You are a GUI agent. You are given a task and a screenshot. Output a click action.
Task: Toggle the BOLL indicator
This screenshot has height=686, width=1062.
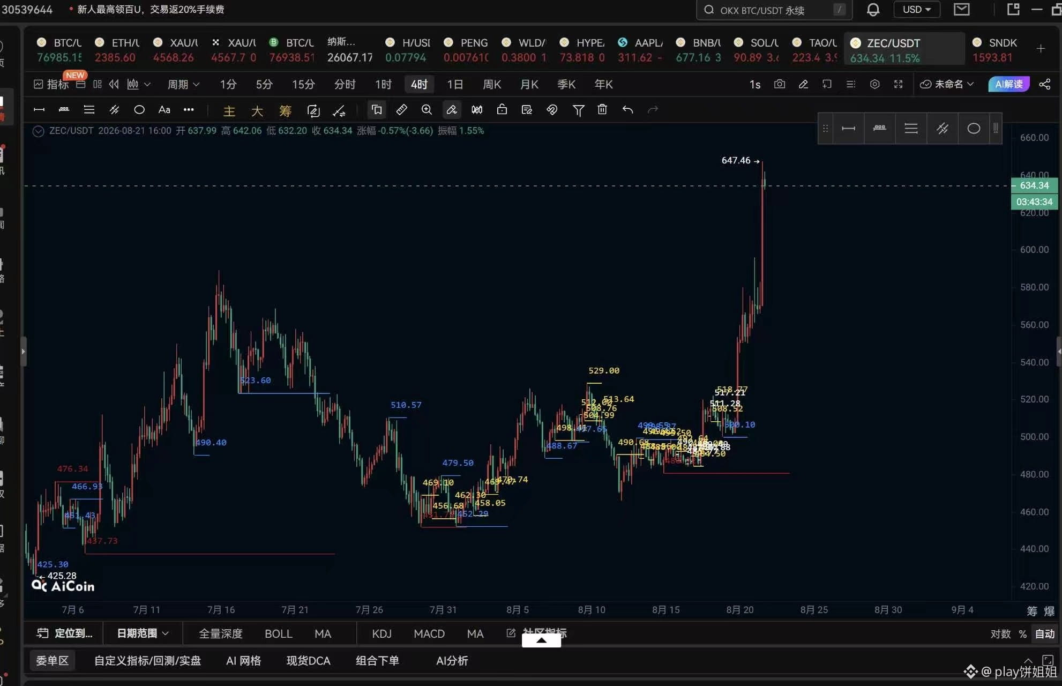pos(279,633)
